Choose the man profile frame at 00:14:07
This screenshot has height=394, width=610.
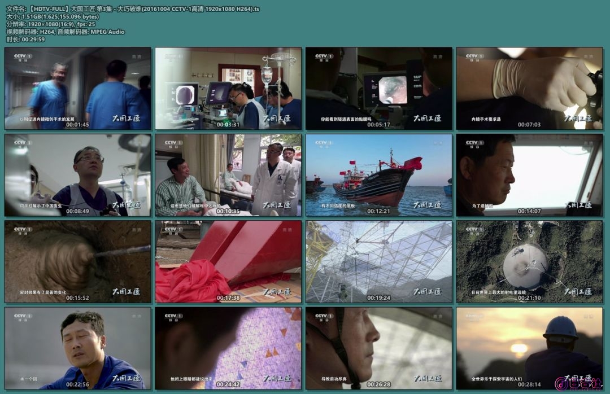529,175
